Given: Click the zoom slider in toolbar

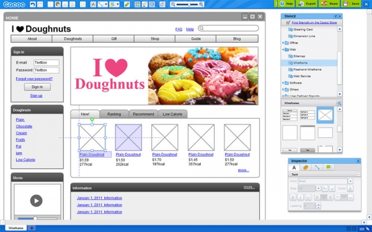Looking at the screenshot, I should tap(187, 4).
